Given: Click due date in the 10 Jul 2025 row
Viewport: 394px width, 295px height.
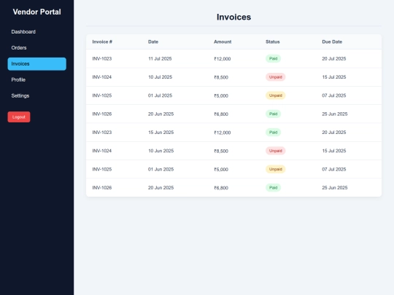Looking at the screenshot, I should coord(334,77).
